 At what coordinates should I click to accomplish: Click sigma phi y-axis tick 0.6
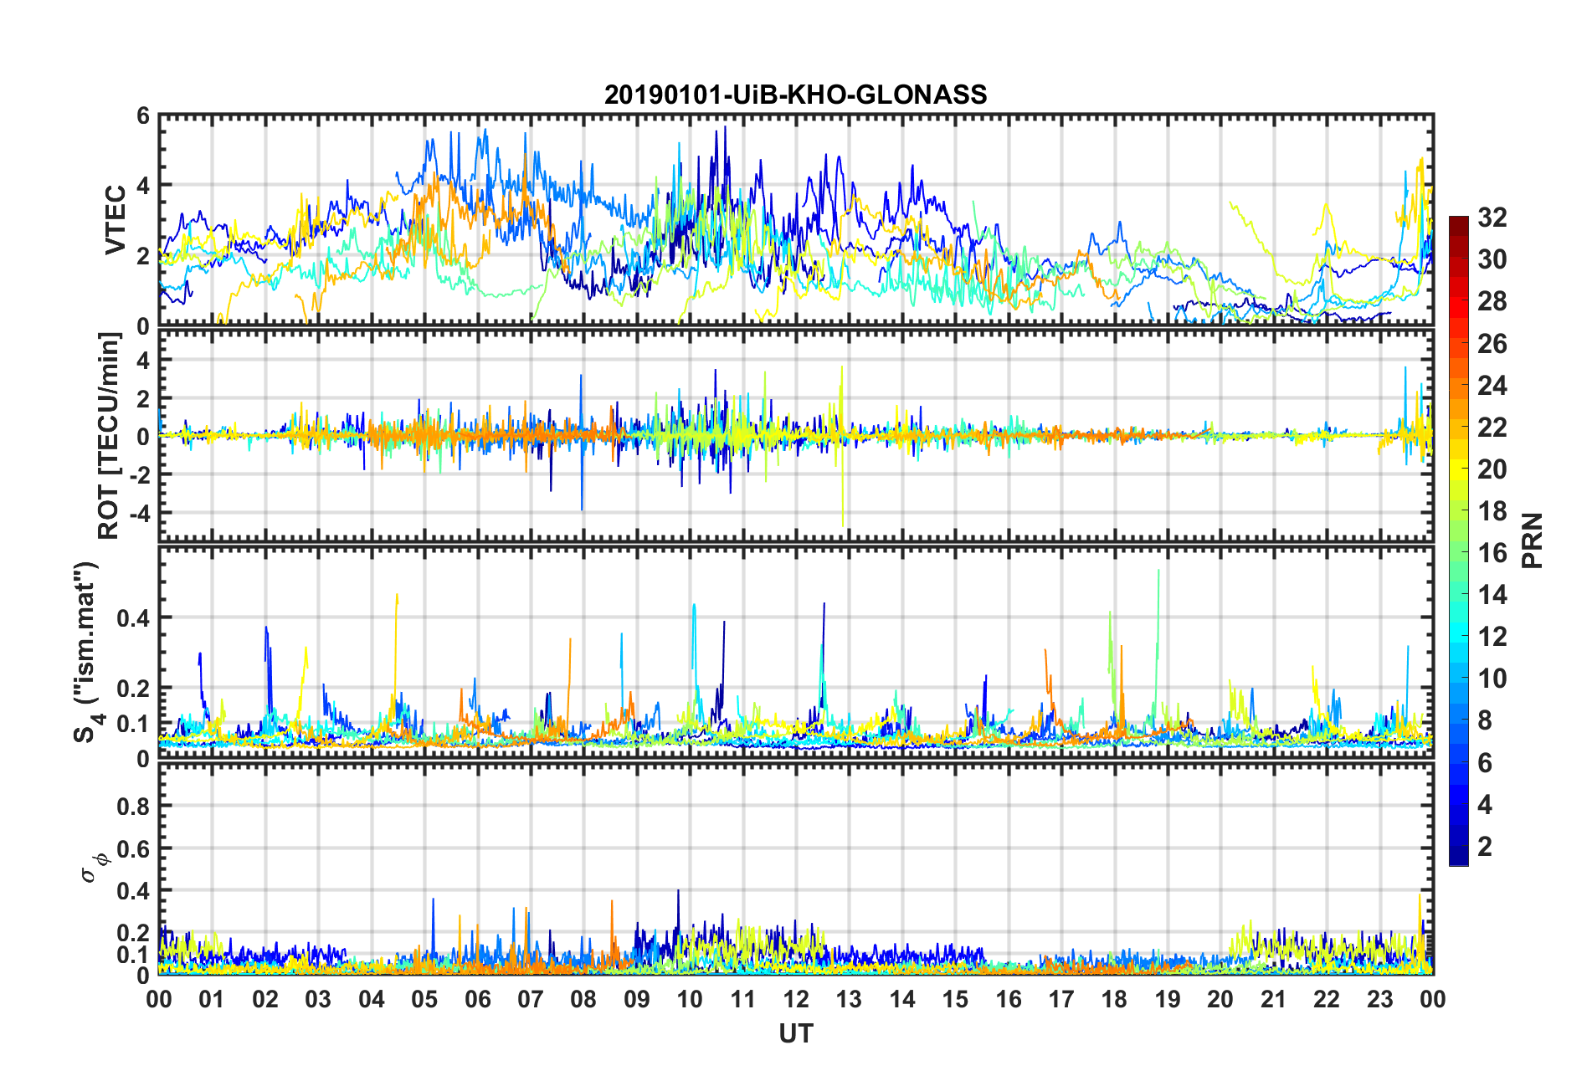click(x=134, y=848)
